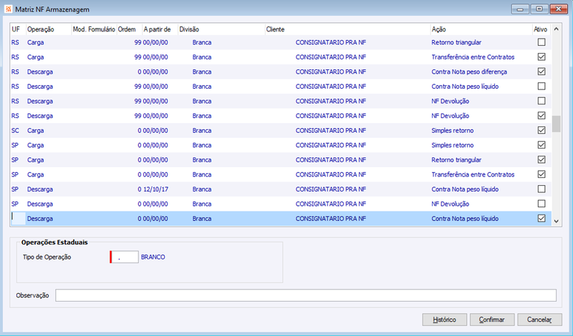The width and height of the screenshot is (573, 336).
Task: Click the table scrollbar up arrow
Action: (x=557, y=29)
